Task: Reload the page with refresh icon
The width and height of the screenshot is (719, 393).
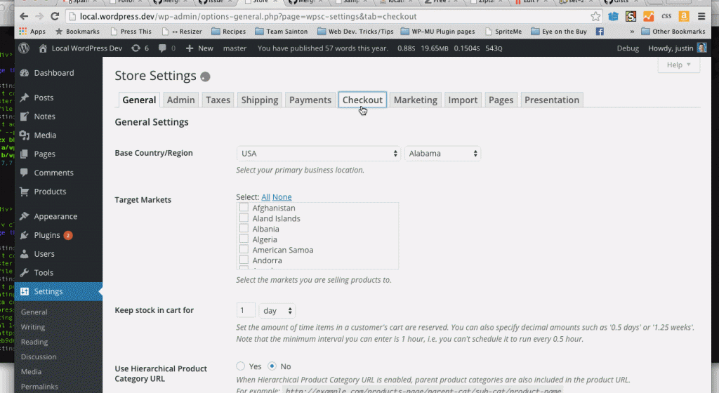Action: [55, 16]
